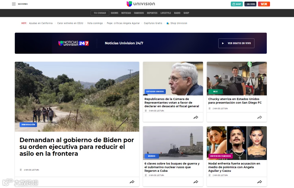This screenshot has width=294, height=188.
Task: Click the Noticias Univision 24/7 logo
Action: point(73,43)
